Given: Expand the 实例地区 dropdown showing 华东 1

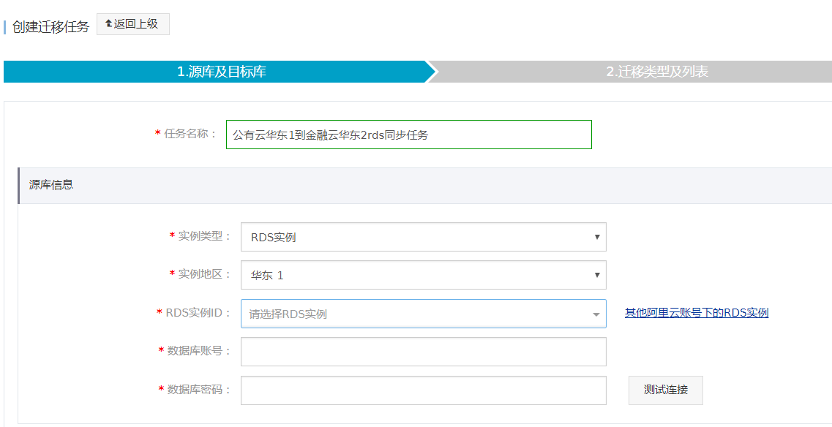Looking at the screenshot, I should (423, 275).
